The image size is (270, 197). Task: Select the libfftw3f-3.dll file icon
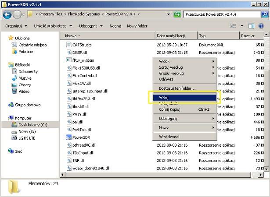(x=69, y=99)
